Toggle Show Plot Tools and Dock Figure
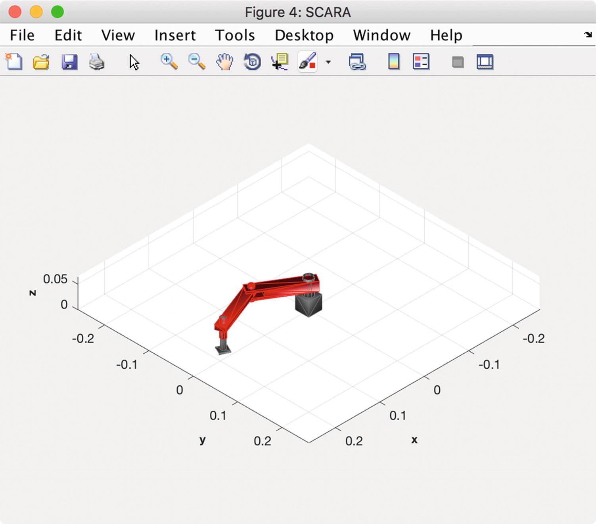Screen dimensions: 596x524 pyautogui.click(x=485, y=62)
